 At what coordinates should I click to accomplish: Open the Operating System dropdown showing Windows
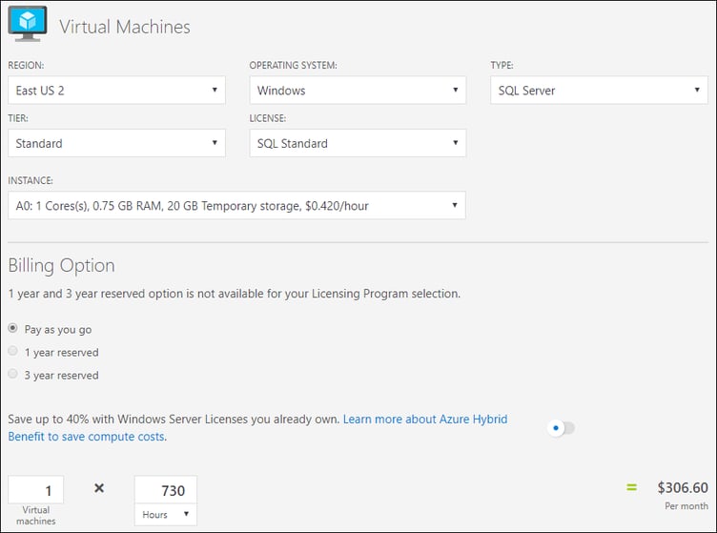[358, 90]
